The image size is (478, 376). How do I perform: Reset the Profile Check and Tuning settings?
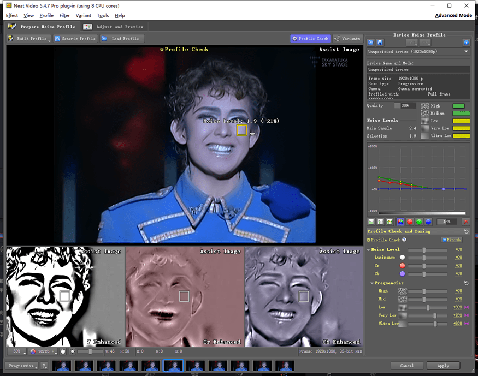click(x=466, y=231)
